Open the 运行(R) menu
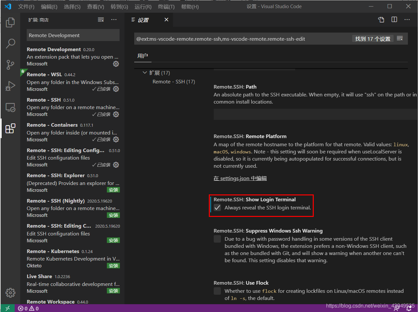Viewport: 418px width, 312px height. 143,7
